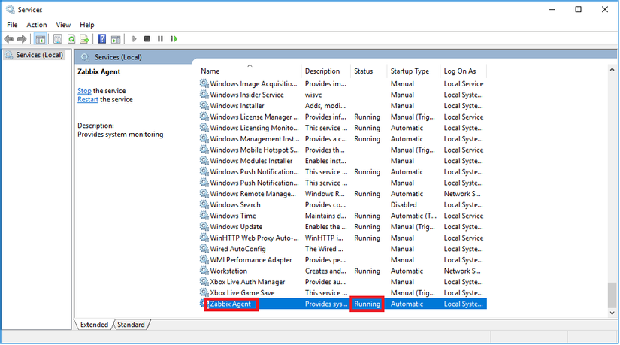
Task: Click Disabled startup type of Windows Search
Action: (404, 204)
